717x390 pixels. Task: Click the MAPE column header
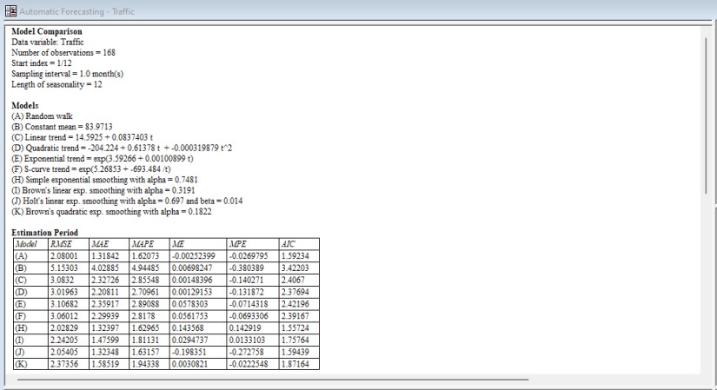(x=141, y=245)
